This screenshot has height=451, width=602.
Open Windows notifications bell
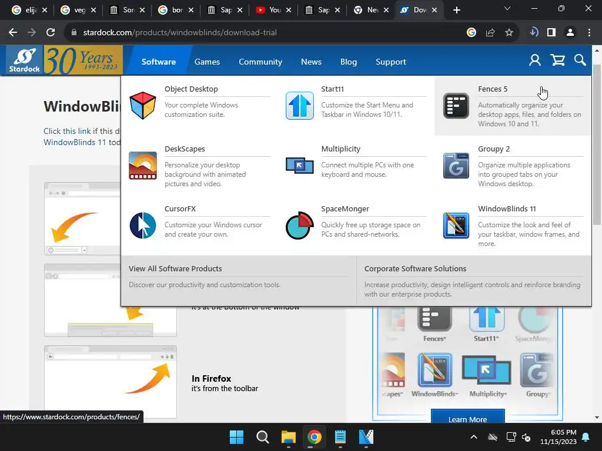click(586, 437)
